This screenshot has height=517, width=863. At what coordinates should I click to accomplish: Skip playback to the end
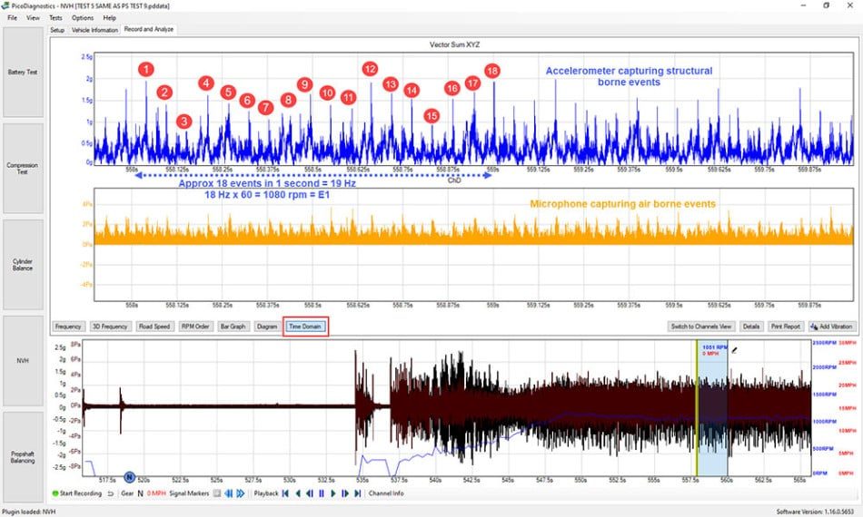(x=357, y=493)
